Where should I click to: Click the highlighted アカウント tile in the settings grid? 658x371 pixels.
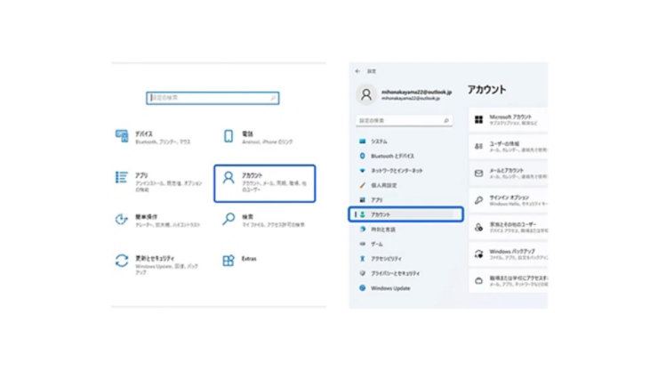click(264, 182)
